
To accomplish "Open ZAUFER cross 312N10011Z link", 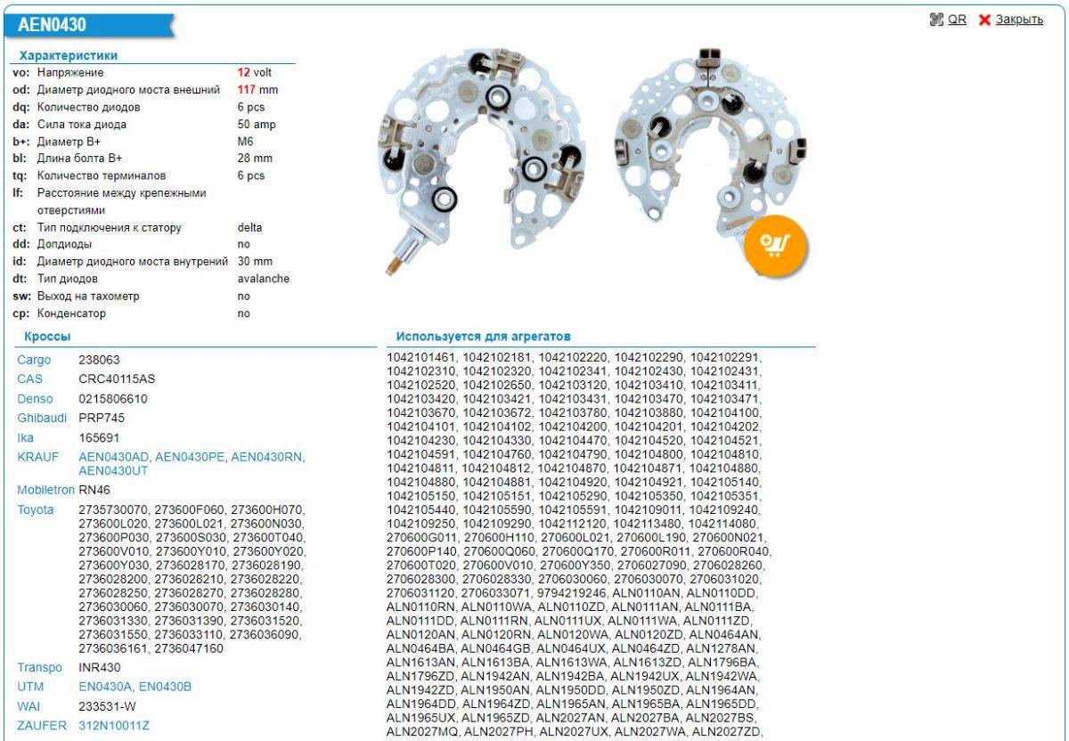I will [x=114, y=726].
